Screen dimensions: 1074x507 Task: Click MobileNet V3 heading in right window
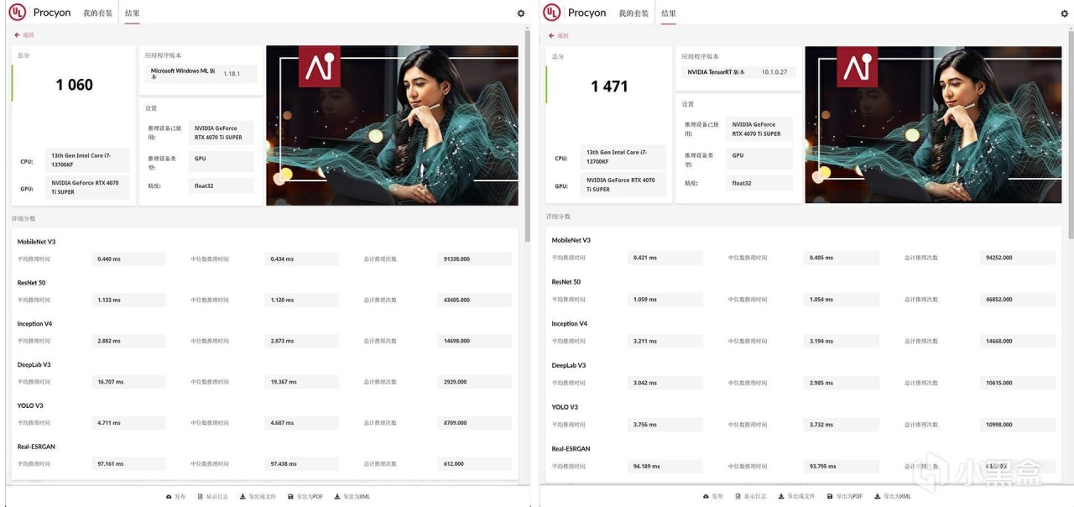click(x=571, y=240)
